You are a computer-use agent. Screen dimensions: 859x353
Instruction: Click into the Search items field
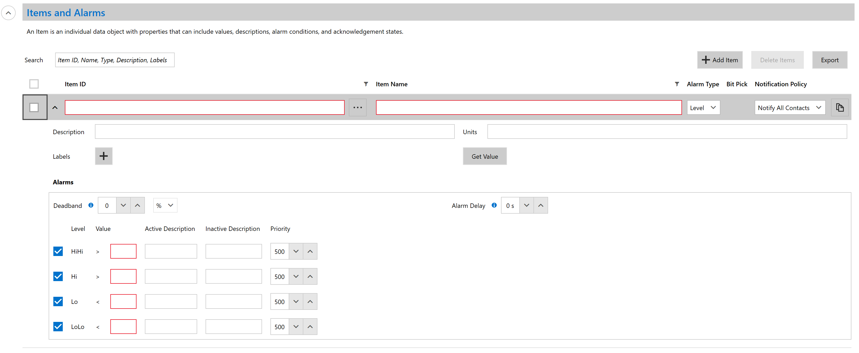[x=114, y=60]
